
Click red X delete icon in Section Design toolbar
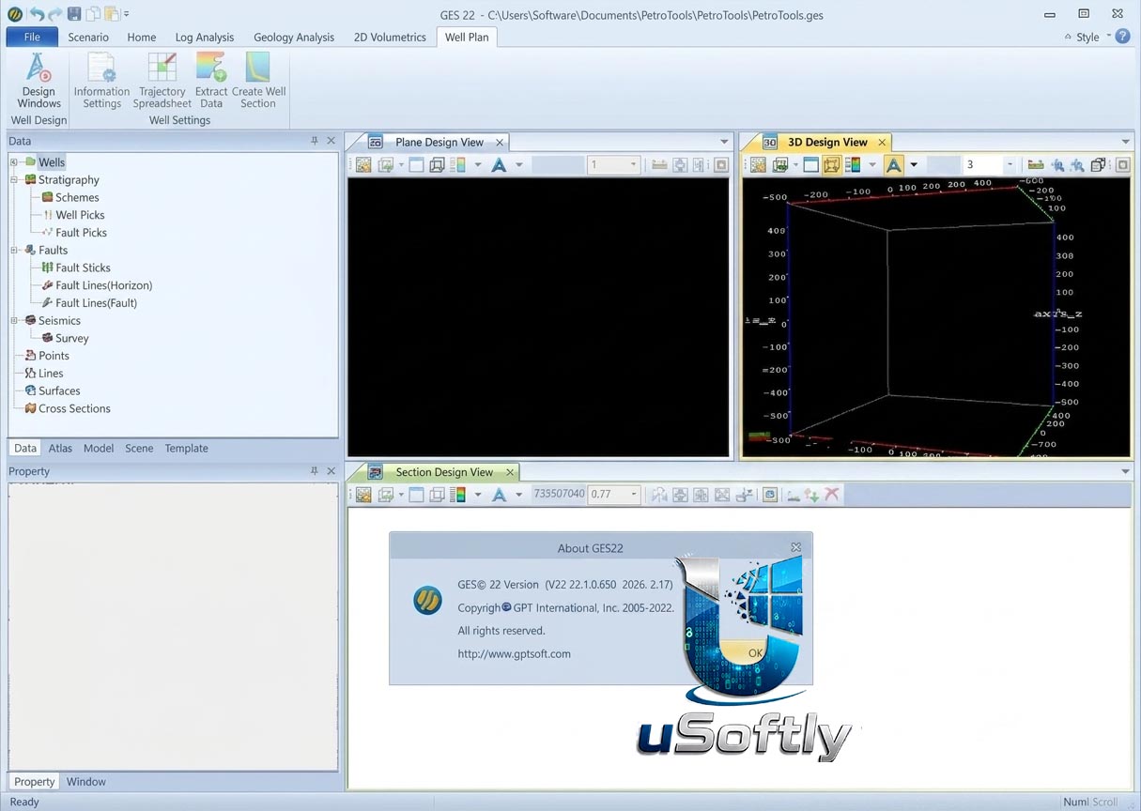[x=832, y=495]
